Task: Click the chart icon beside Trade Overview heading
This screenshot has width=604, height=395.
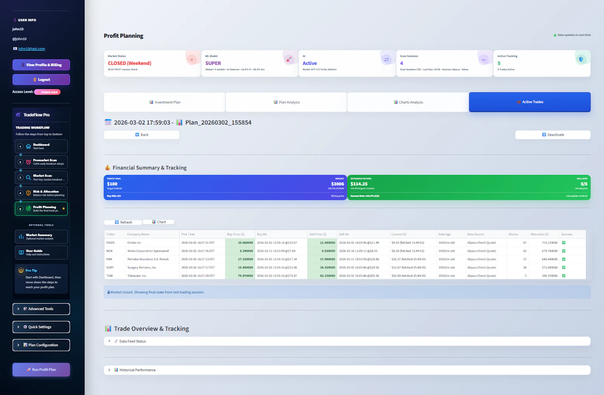Action: pyautogui.click(x=108, y=329)
